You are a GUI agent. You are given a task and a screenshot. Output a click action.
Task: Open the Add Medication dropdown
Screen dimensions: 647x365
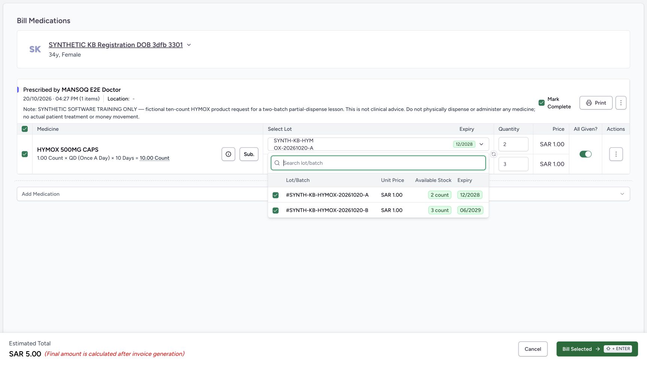coord(323,194)
